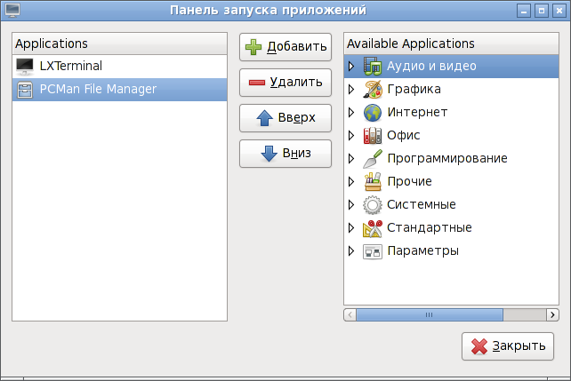
Task: Click the scrollbar right arrow
Action: pos(552,314)
